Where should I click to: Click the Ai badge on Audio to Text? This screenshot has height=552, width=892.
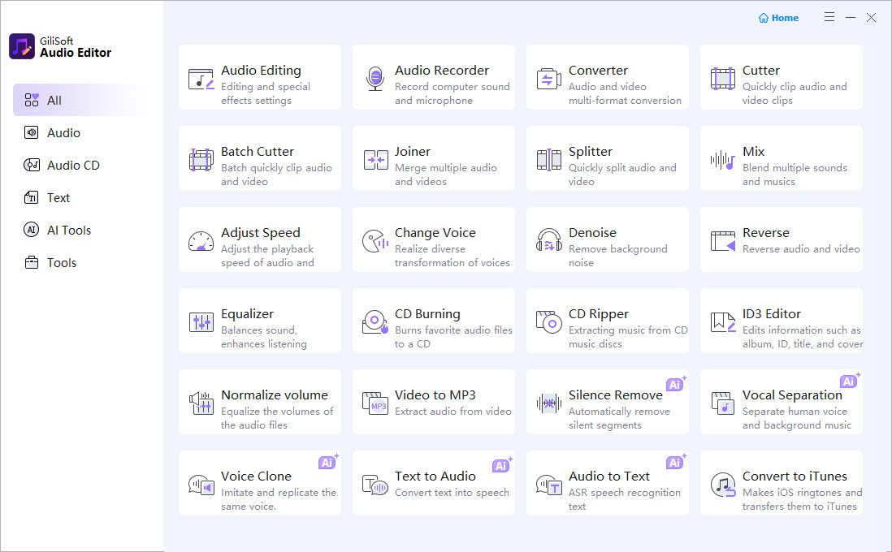(676, 462)
